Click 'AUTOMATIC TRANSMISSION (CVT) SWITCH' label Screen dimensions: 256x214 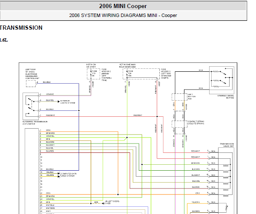[x=35, y=123]
